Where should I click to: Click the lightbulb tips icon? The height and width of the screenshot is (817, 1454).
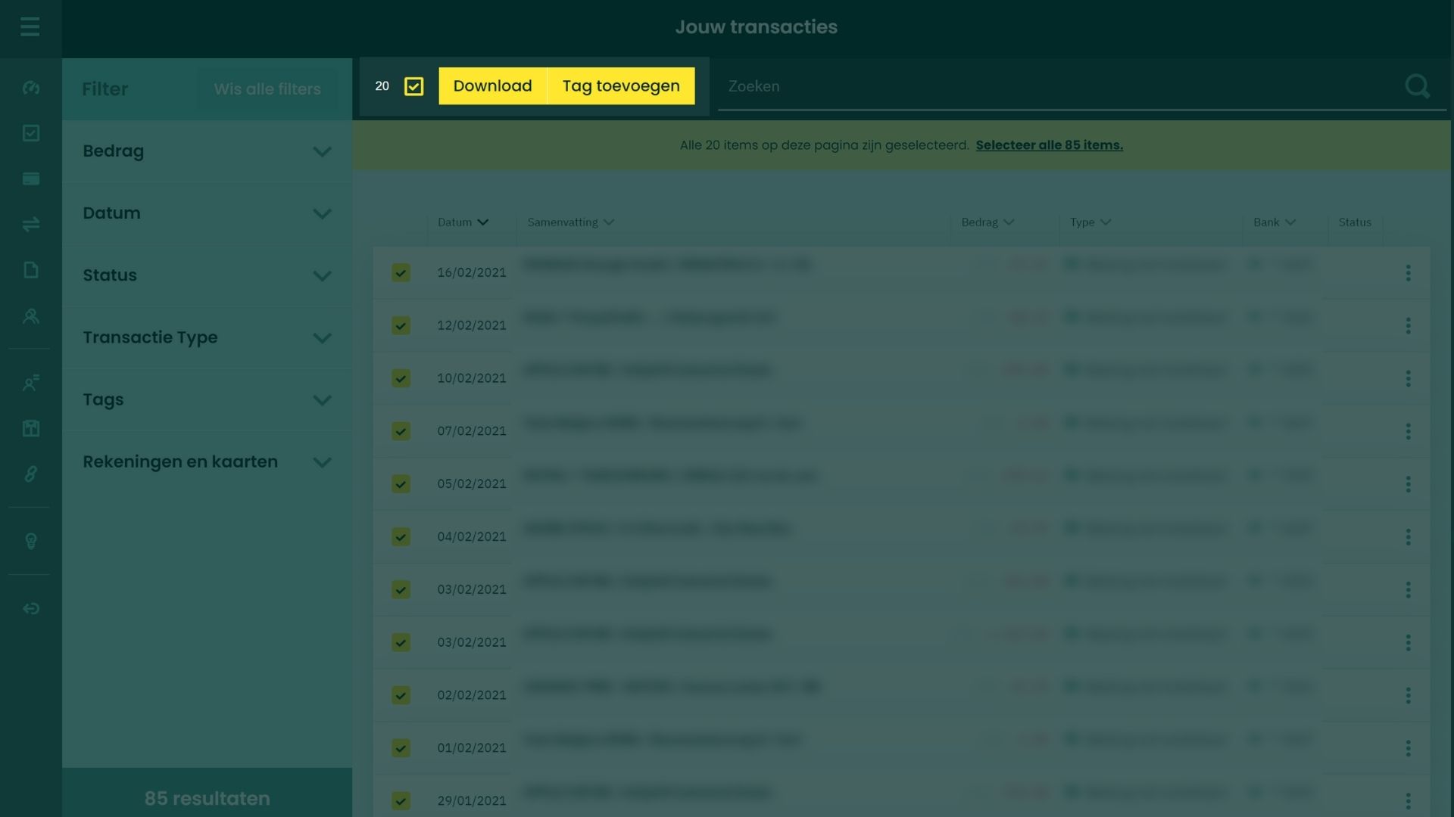coord(30,542)
